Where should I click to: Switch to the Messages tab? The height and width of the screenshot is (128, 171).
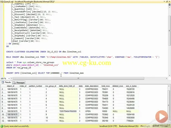(x=19, y=83)
